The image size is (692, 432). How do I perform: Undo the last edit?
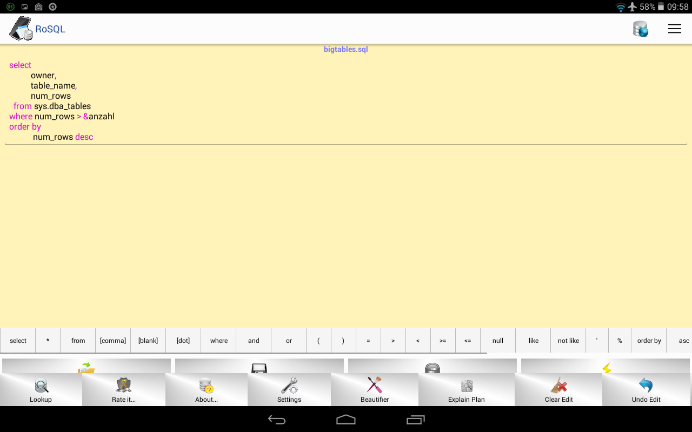point(646,390)
